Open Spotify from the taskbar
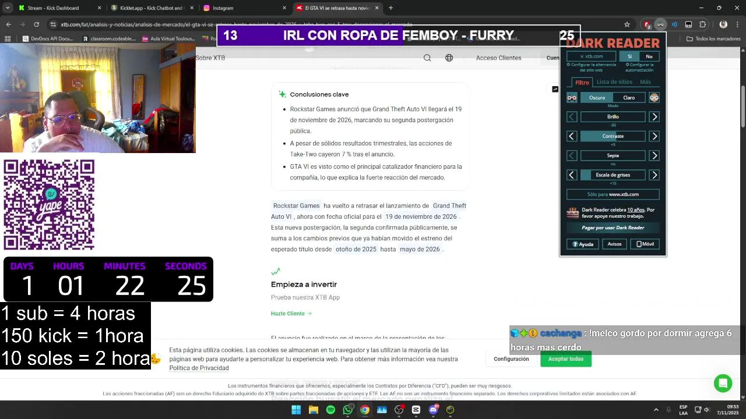The width and height of the screenshot is (746, 419). tap(330, 410)
